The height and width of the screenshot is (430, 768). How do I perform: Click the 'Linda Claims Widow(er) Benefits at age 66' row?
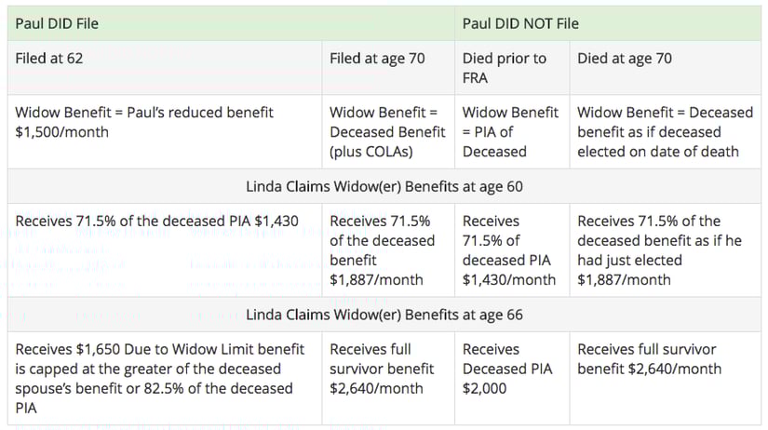click(384, 315)
